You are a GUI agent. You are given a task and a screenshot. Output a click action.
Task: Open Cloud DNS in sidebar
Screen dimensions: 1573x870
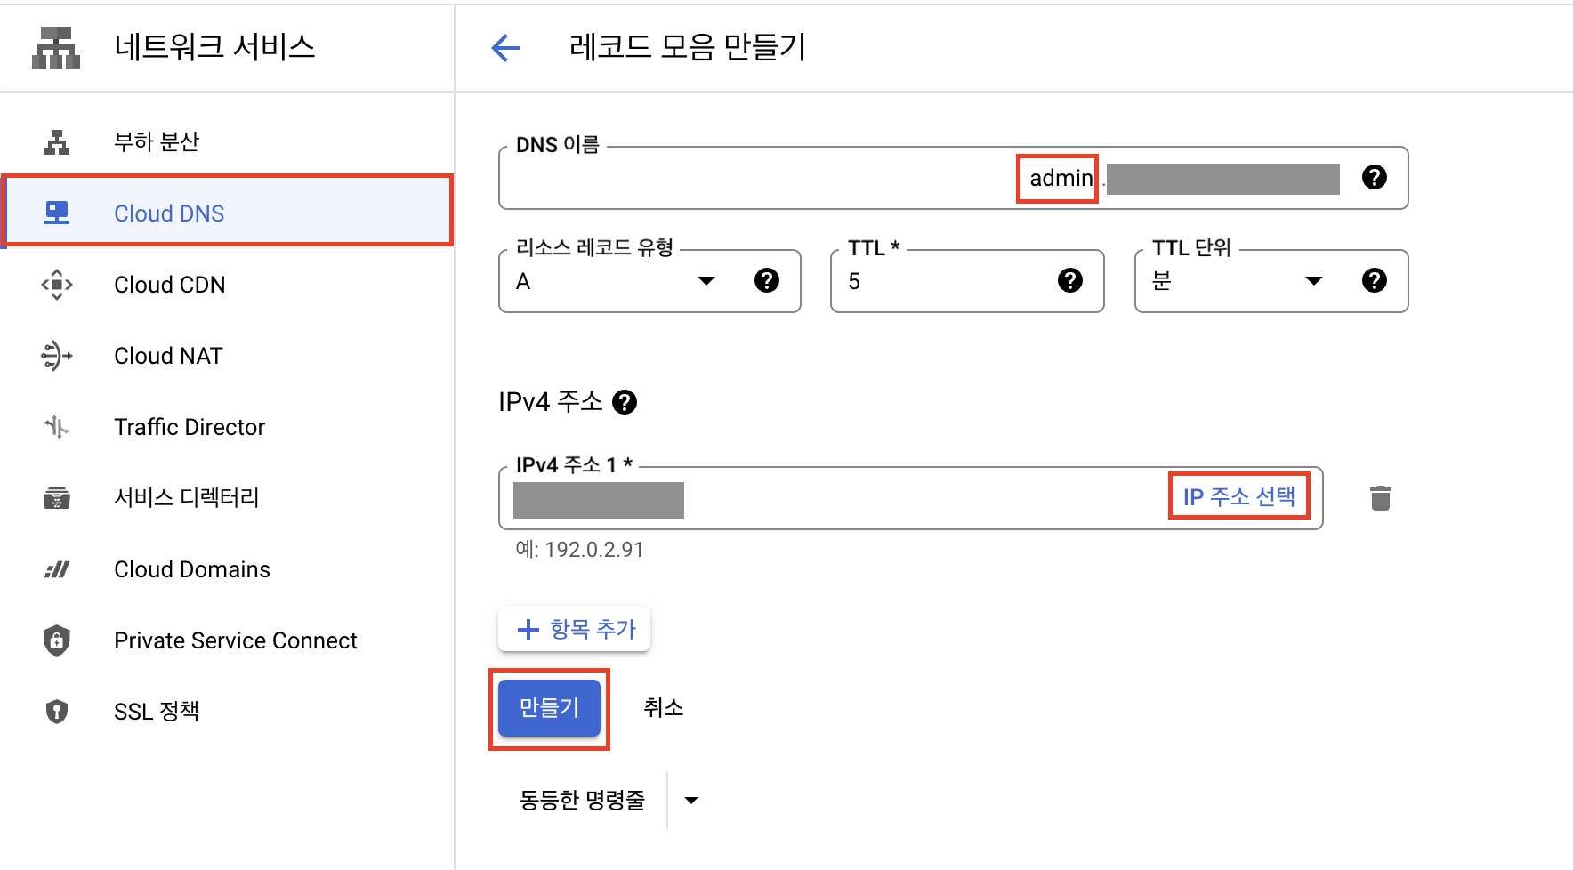coord(169,213)
